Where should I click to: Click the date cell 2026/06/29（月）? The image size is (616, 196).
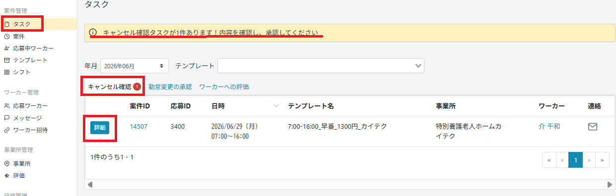point(235,126)
